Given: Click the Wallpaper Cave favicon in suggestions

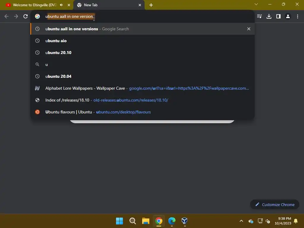Looking at the screenshot, I should 37,88.
